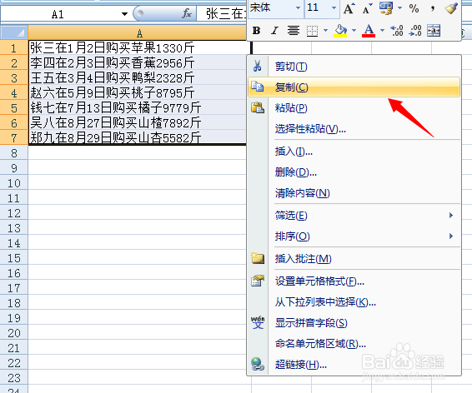Screen dimensions: 472x393
Task: Apply center alignment in mini toolbar
Action: point(294,30)
